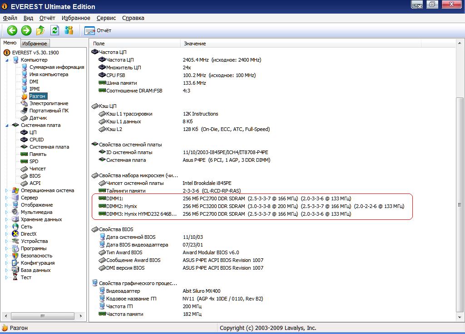Select the Тайминги памяти row
The image size is (465, 334).
coord(170,191)
